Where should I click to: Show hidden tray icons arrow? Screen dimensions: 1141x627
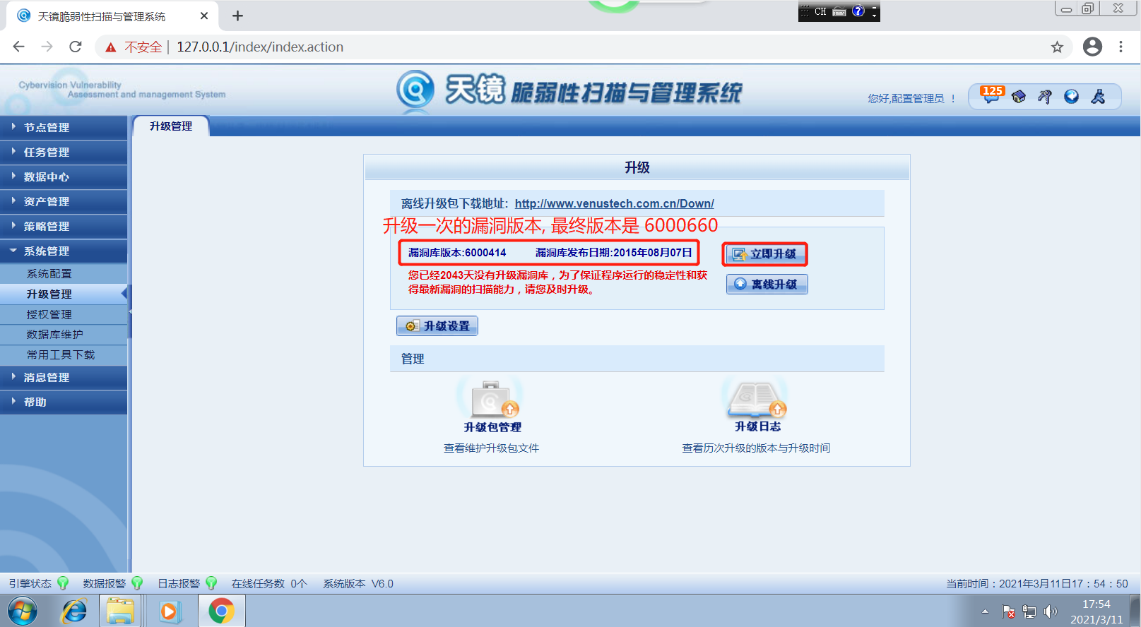click(985, 611)
